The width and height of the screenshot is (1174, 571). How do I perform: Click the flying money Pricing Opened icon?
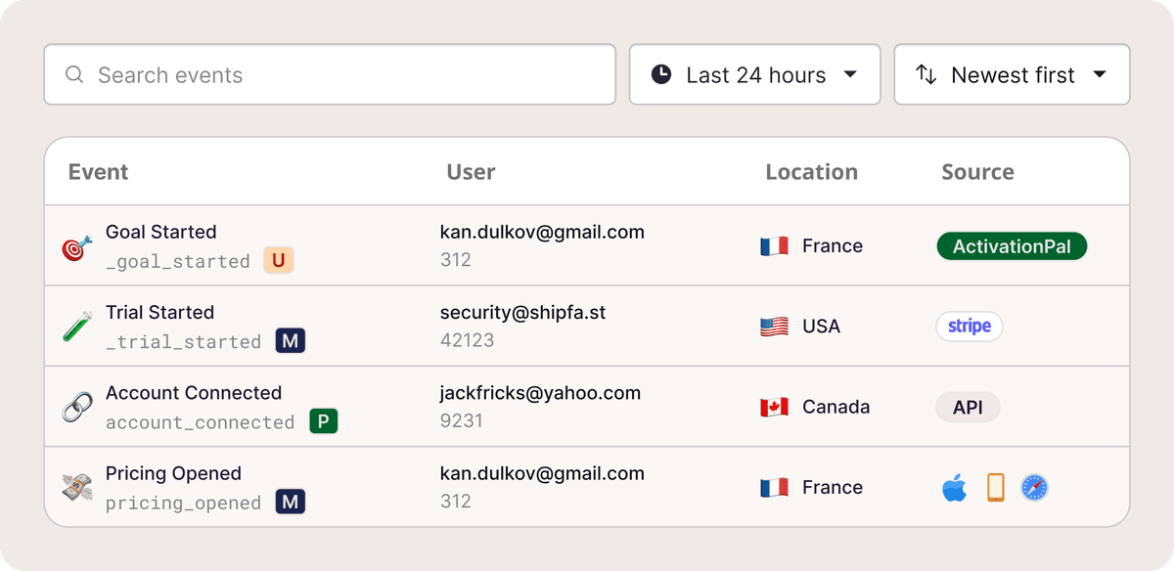point(78,488)
